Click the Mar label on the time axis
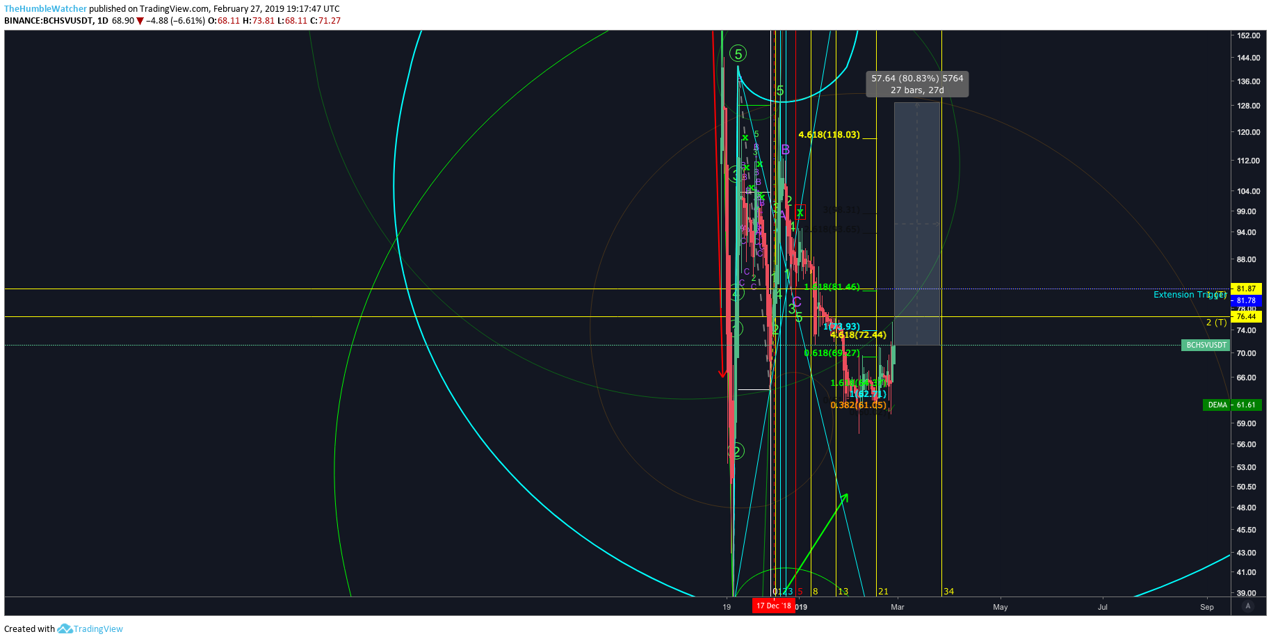1271x641 pixels. 898,607
